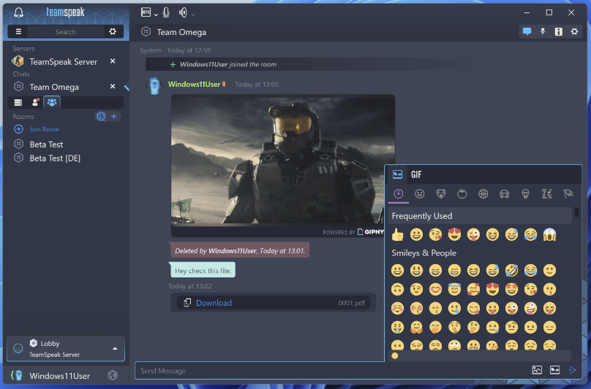
Task: Open the AFK dropdown arrow
Action: [156, 15]
